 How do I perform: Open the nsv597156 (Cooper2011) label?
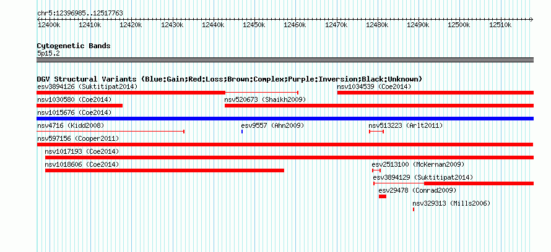(x=78, y=138)
